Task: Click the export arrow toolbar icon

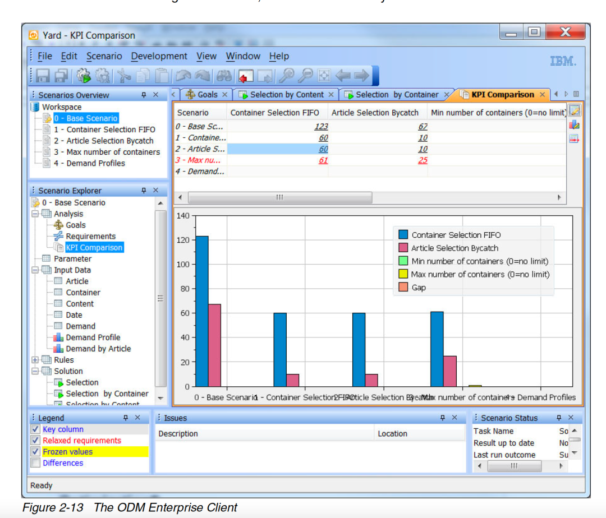Action: tap(265, 76)
